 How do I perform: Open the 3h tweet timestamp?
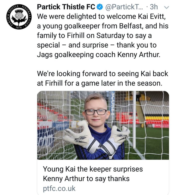(x=154, y=7)
